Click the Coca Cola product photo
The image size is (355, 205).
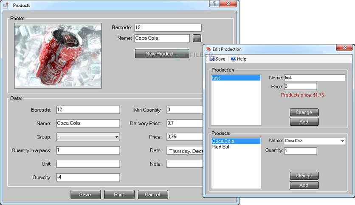coord(58,56)
